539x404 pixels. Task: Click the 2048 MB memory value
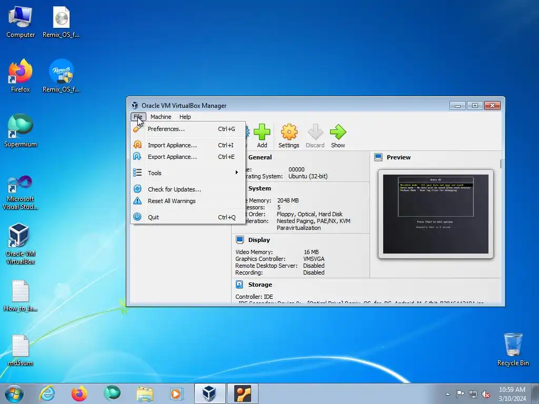pyautogui.click(x=288, y=200)
